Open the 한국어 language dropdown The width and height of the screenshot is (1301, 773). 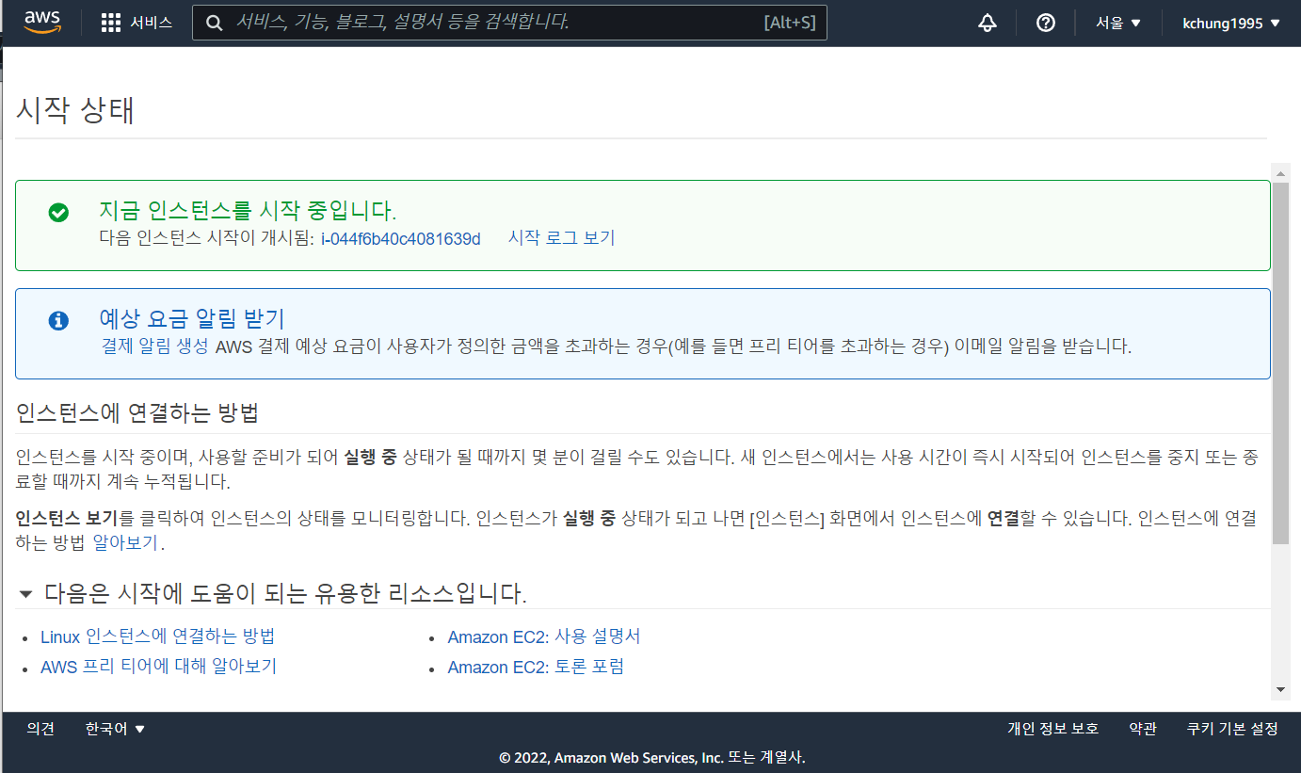[115, 729]
